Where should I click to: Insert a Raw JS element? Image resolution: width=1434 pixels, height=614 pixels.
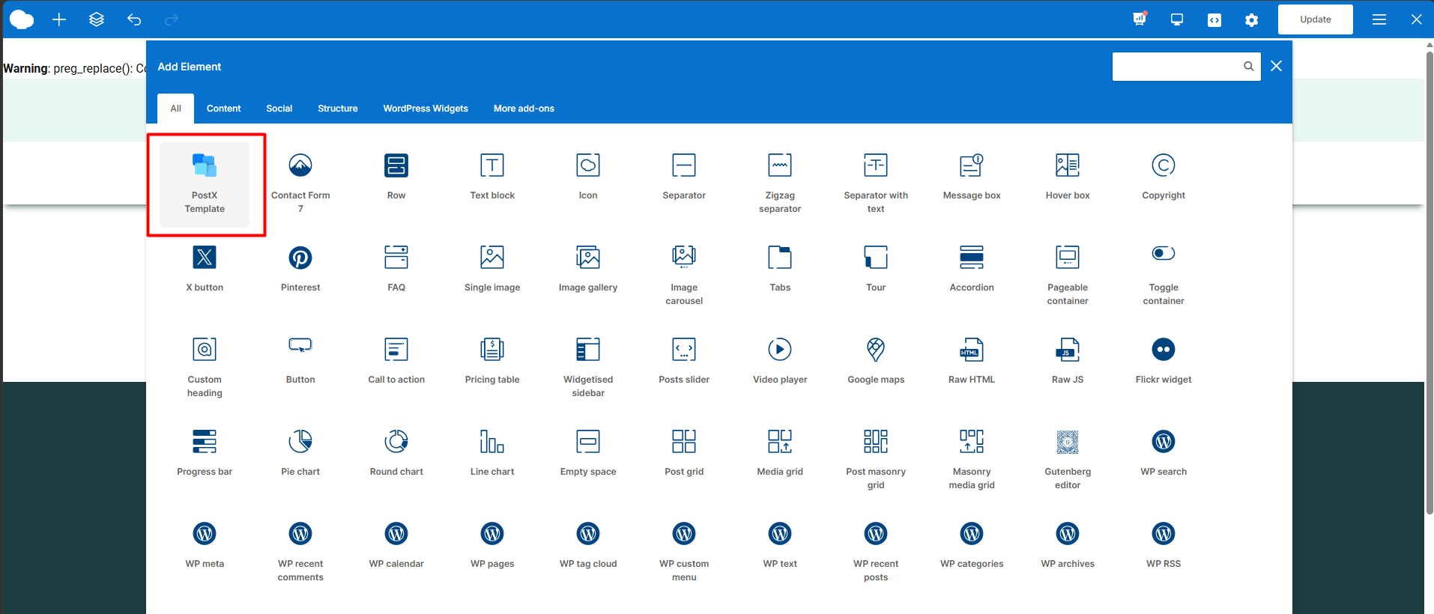1068,362
